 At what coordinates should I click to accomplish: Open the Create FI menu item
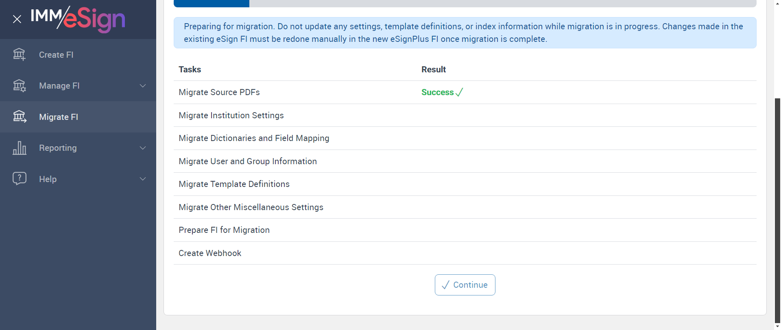pyautogui.click(x=56, y=55)
